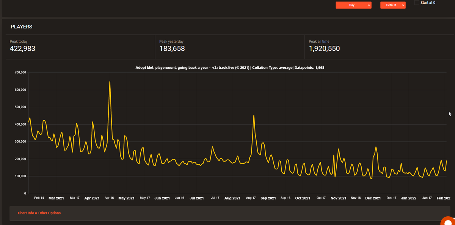Click the Aug 2021 x-axis label
The width and height of the screenshot is (455, 225).
point(232,198)
